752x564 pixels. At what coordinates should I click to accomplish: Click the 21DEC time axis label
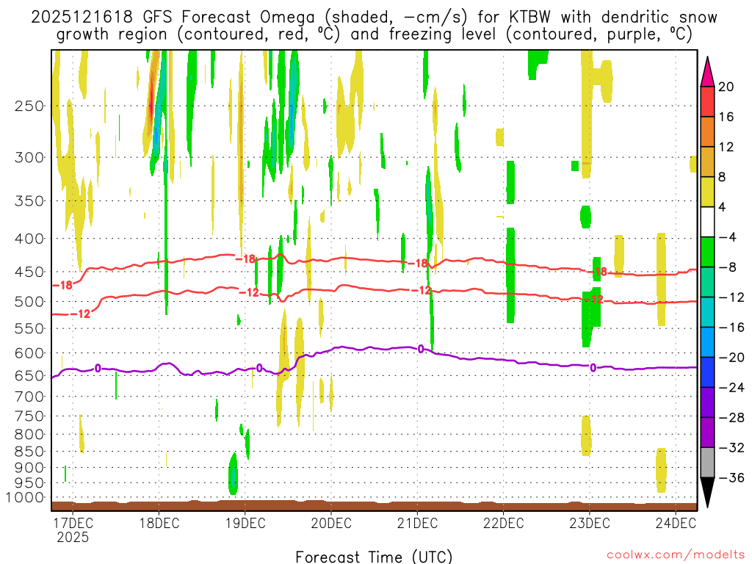[417, 523]
